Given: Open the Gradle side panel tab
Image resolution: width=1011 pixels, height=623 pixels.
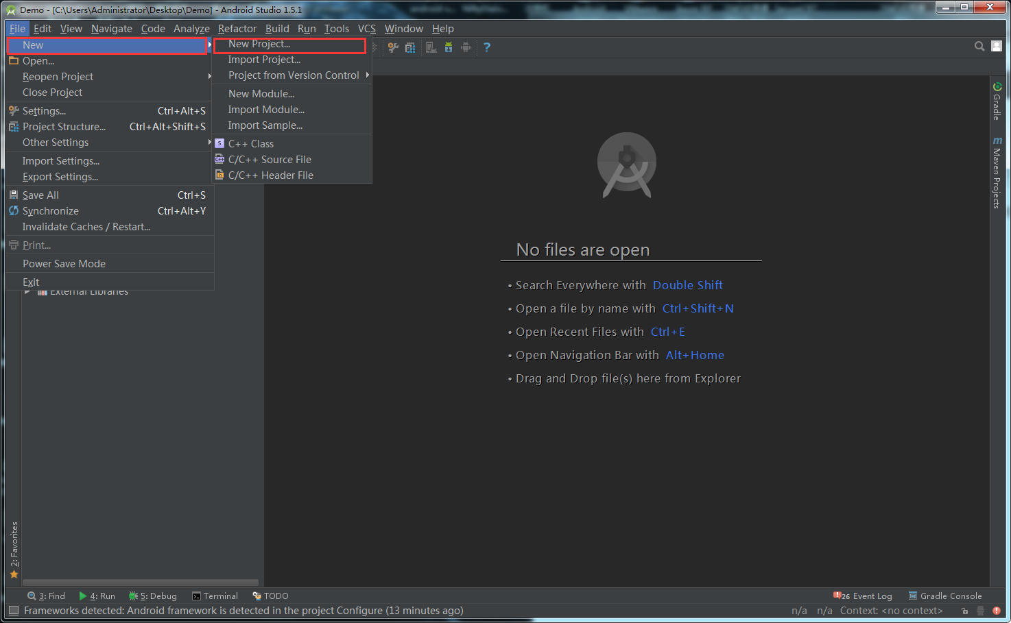Looking at the screenshot, I should tap(997, 101).
